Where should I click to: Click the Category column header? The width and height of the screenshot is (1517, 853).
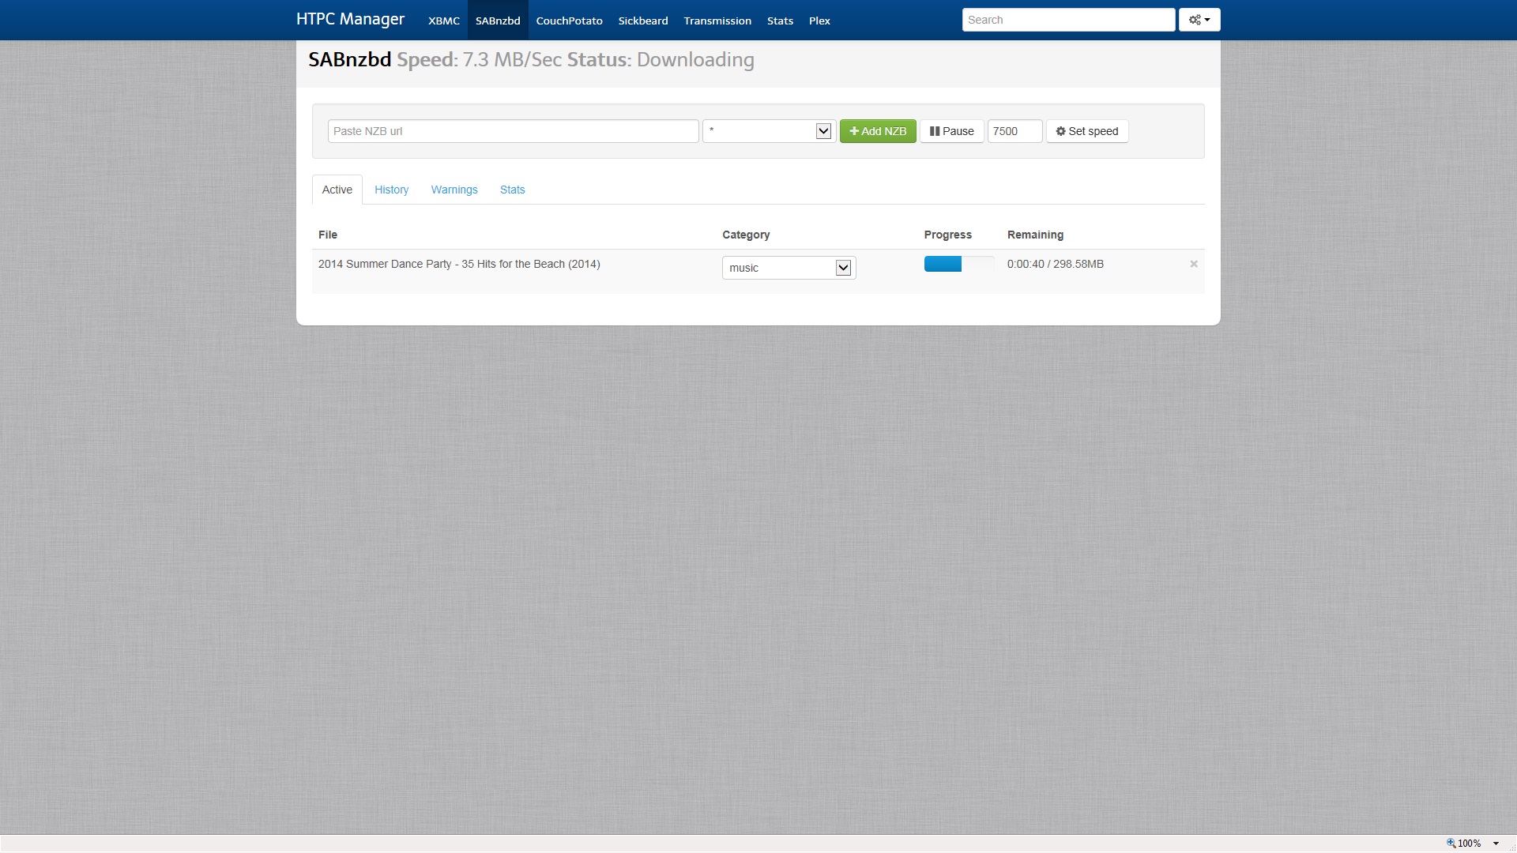(746, 235)
